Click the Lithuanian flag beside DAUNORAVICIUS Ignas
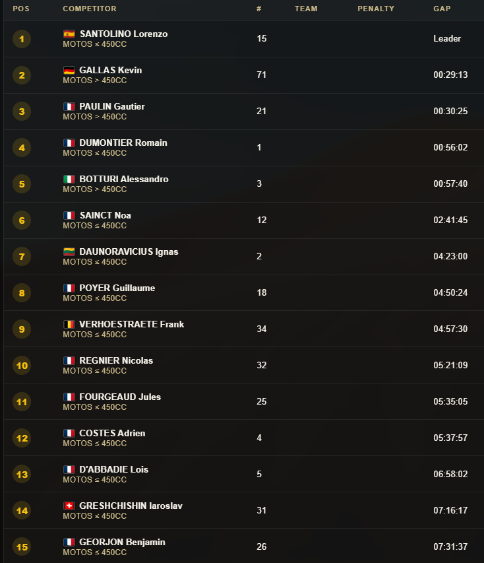This screenshot has height=563, width=484. pyautogui.click(x=69, y=251)
